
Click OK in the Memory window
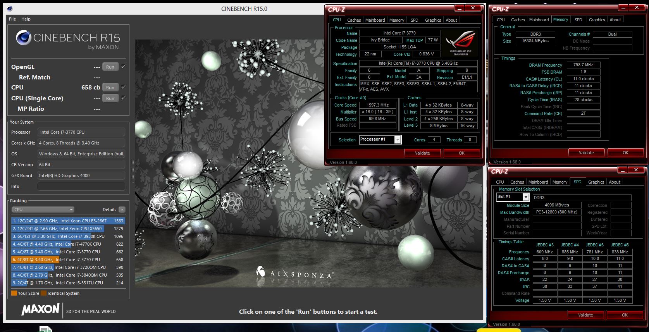(625, 153)
